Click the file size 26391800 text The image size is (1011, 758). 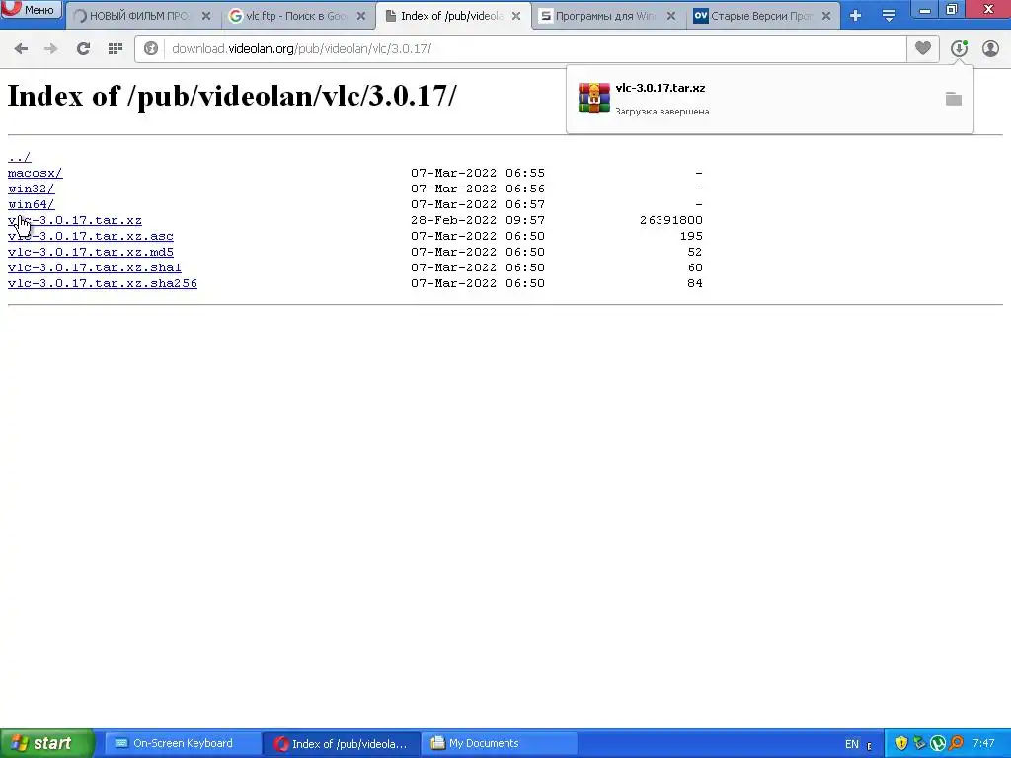tap(671, 220)
